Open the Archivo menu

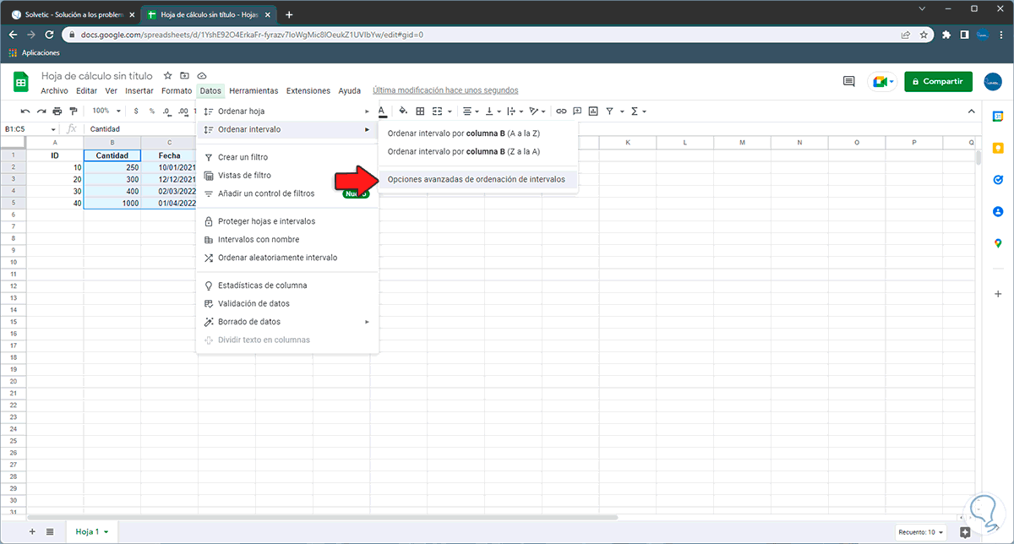(x=54, y=90)
